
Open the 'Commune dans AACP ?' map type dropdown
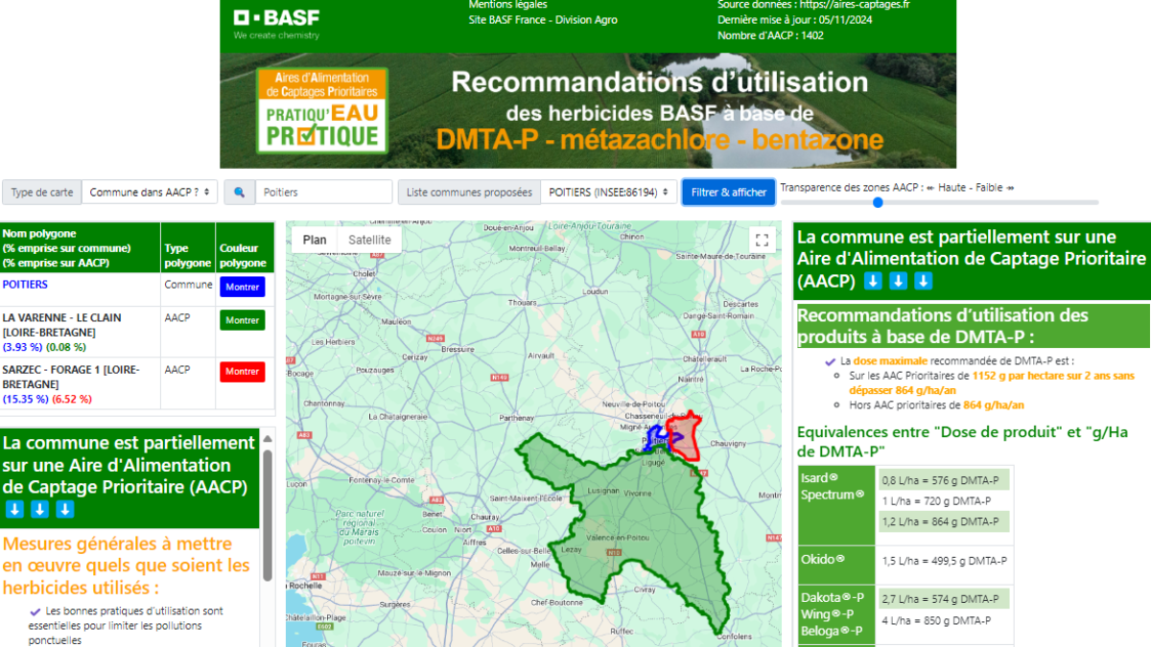pos(150,192)
